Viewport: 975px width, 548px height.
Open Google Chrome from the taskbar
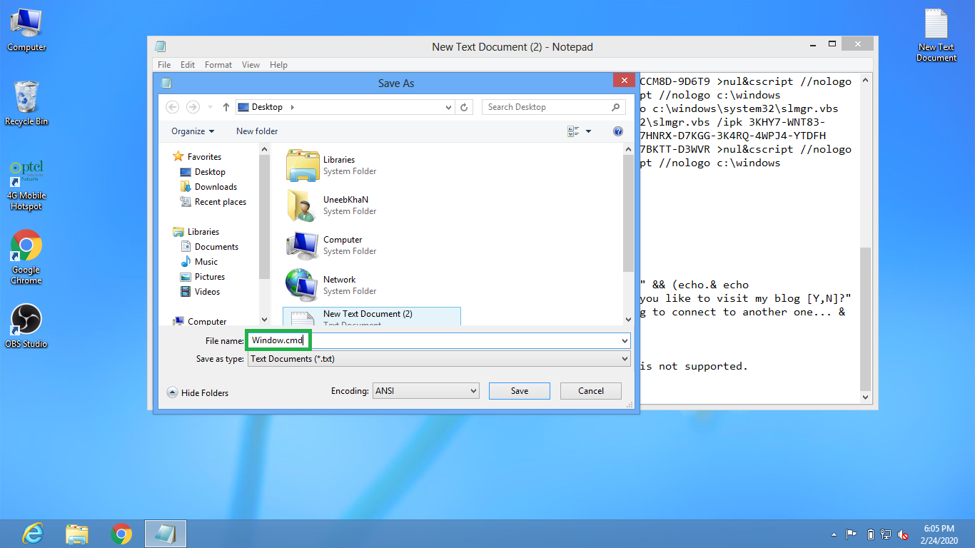(x=121, y=533)
